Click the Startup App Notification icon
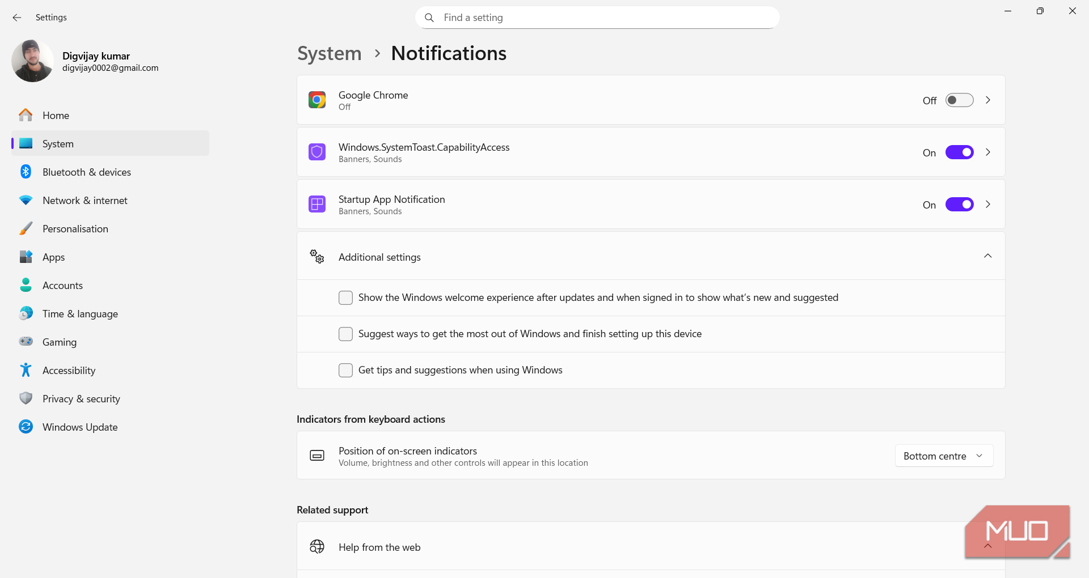Image resolution: width=1089 pixels, height=578 pixels. [x=317, y=204]
